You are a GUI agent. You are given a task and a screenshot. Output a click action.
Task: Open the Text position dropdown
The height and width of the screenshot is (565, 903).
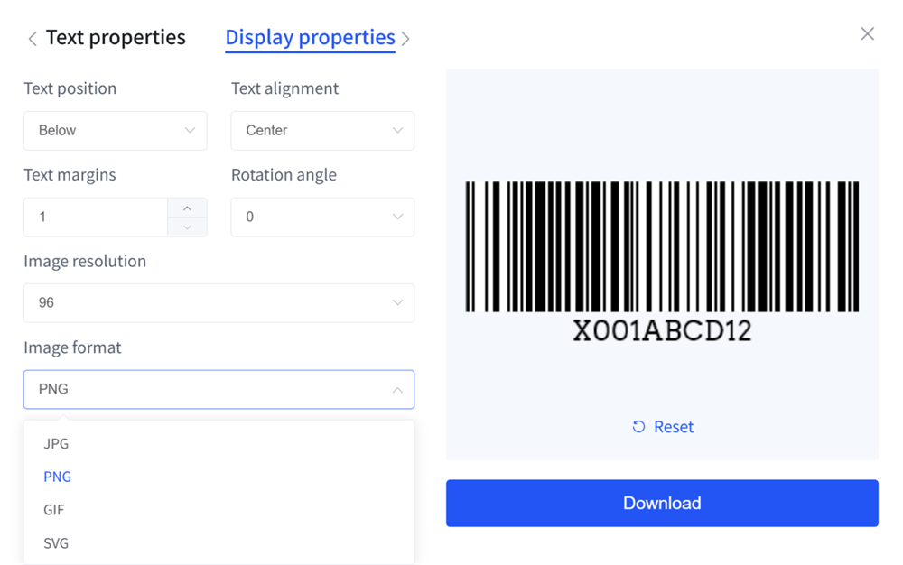tap(116, 131)
